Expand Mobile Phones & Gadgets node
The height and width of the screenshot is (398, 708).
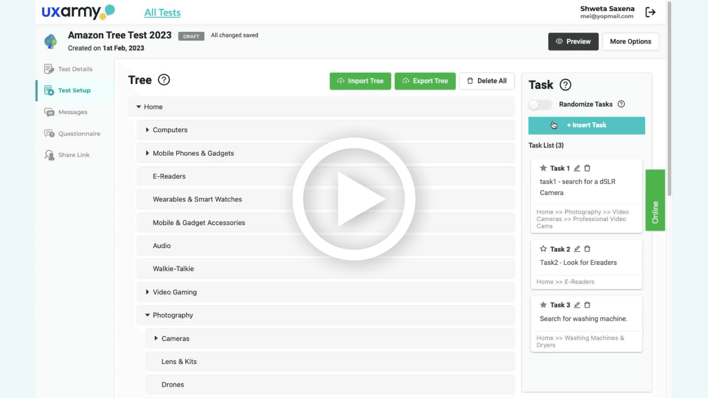[x=147, y=153]
